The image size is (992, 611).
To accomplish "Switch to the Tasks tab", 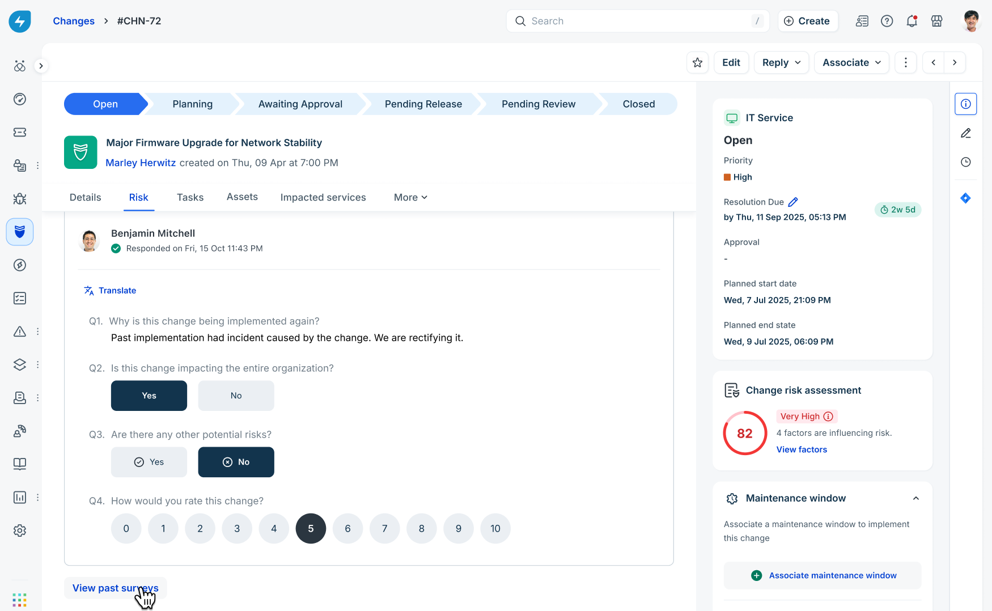I will 190,197.
